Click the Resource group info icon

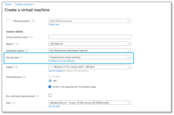click(x=33, y=21)
